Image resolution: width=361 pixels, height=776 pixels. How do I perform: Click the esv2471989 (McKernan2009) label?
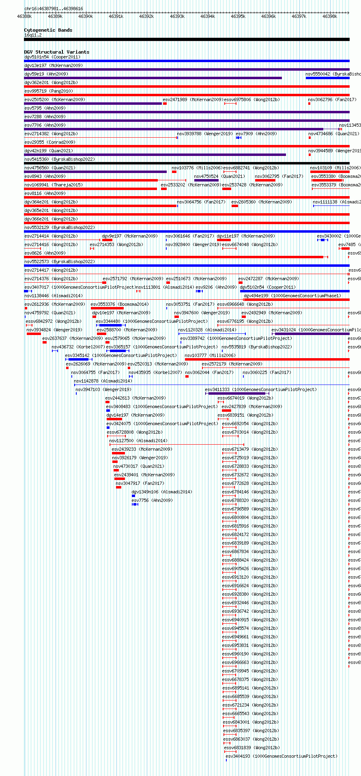(193, 99)
